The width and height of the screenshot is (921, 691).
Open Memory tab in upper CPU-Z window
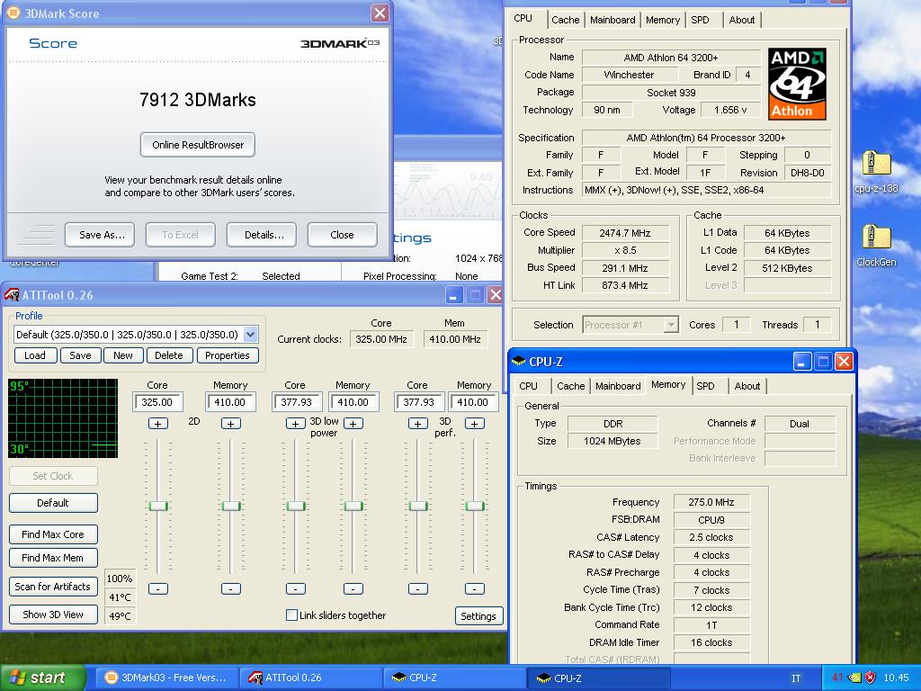coord(663,20)
